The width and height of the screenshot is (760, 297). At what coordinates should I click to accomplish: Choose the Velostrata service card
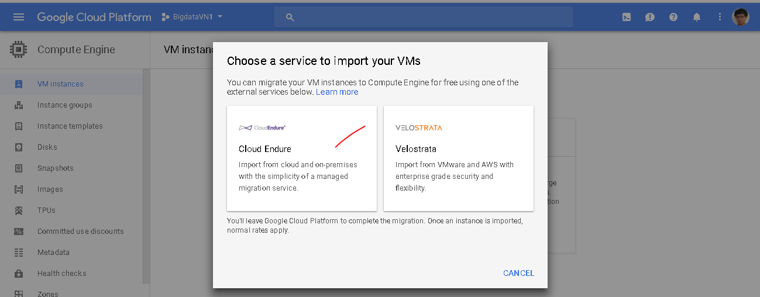click(x=459, y=158)
